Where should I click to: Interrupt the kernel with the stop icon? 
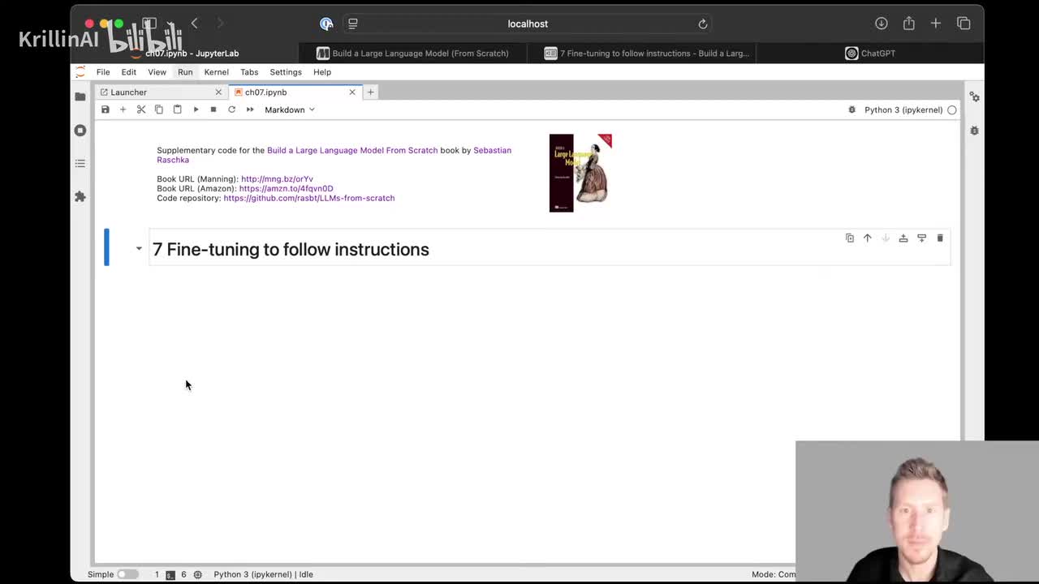pos(213,109)
